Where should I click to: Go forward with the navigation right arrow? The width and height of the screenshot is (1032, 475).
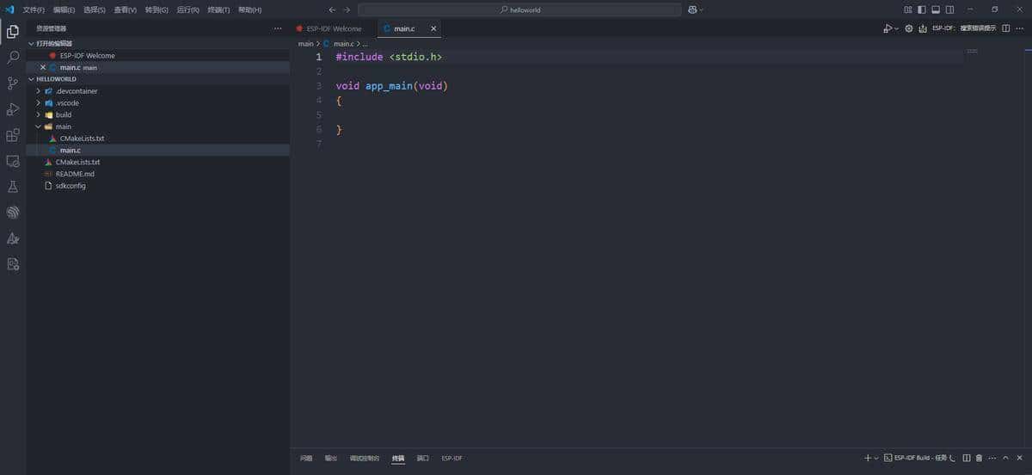pos(347,9)
